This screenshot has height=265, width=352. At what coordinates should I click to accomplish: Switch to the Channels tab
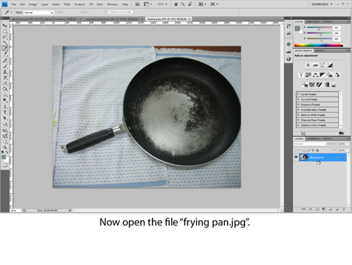click(313, 139)
